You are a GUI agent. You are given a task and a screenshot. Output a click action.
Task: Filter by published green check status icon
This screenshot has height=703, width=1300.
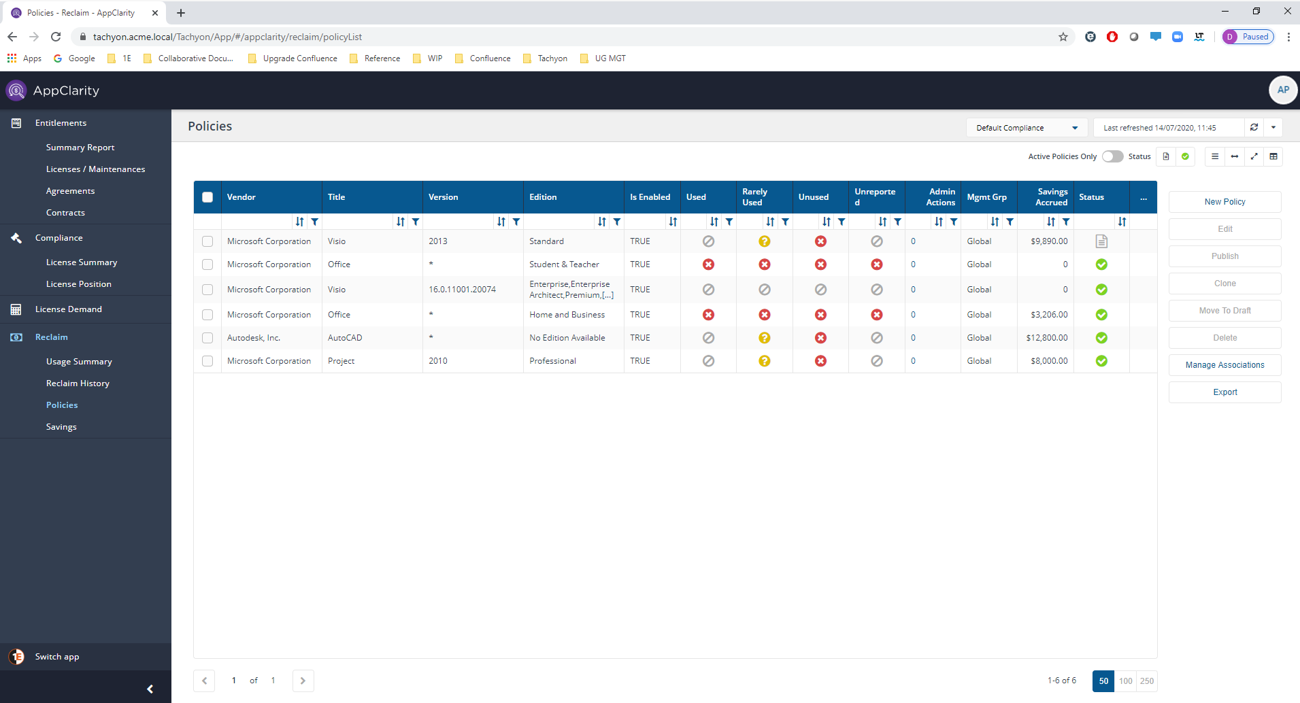[x=1185, y=156]
